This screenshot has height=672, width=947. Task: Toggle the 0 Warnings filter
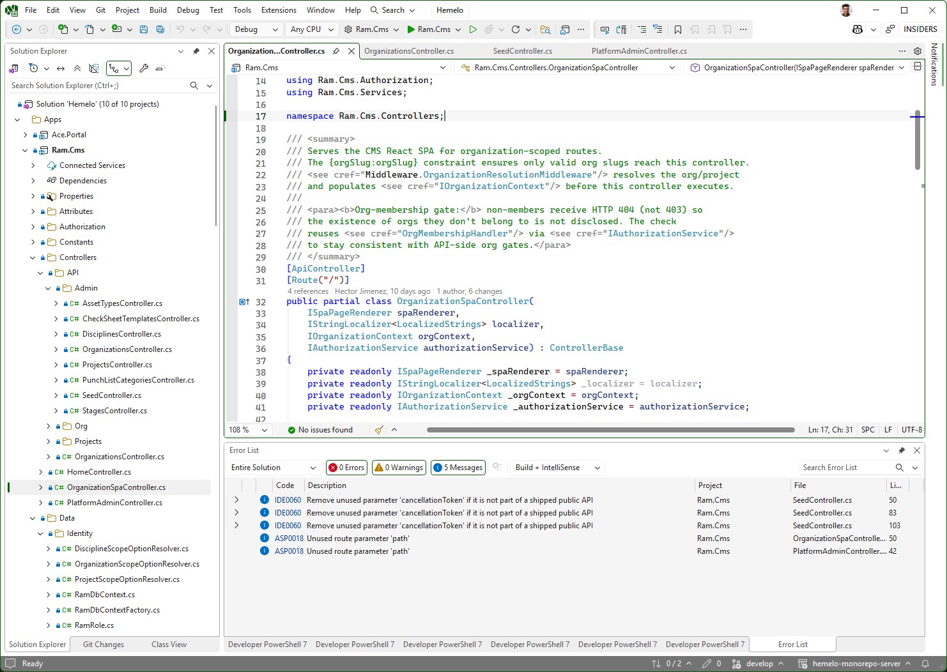[399, 468]
